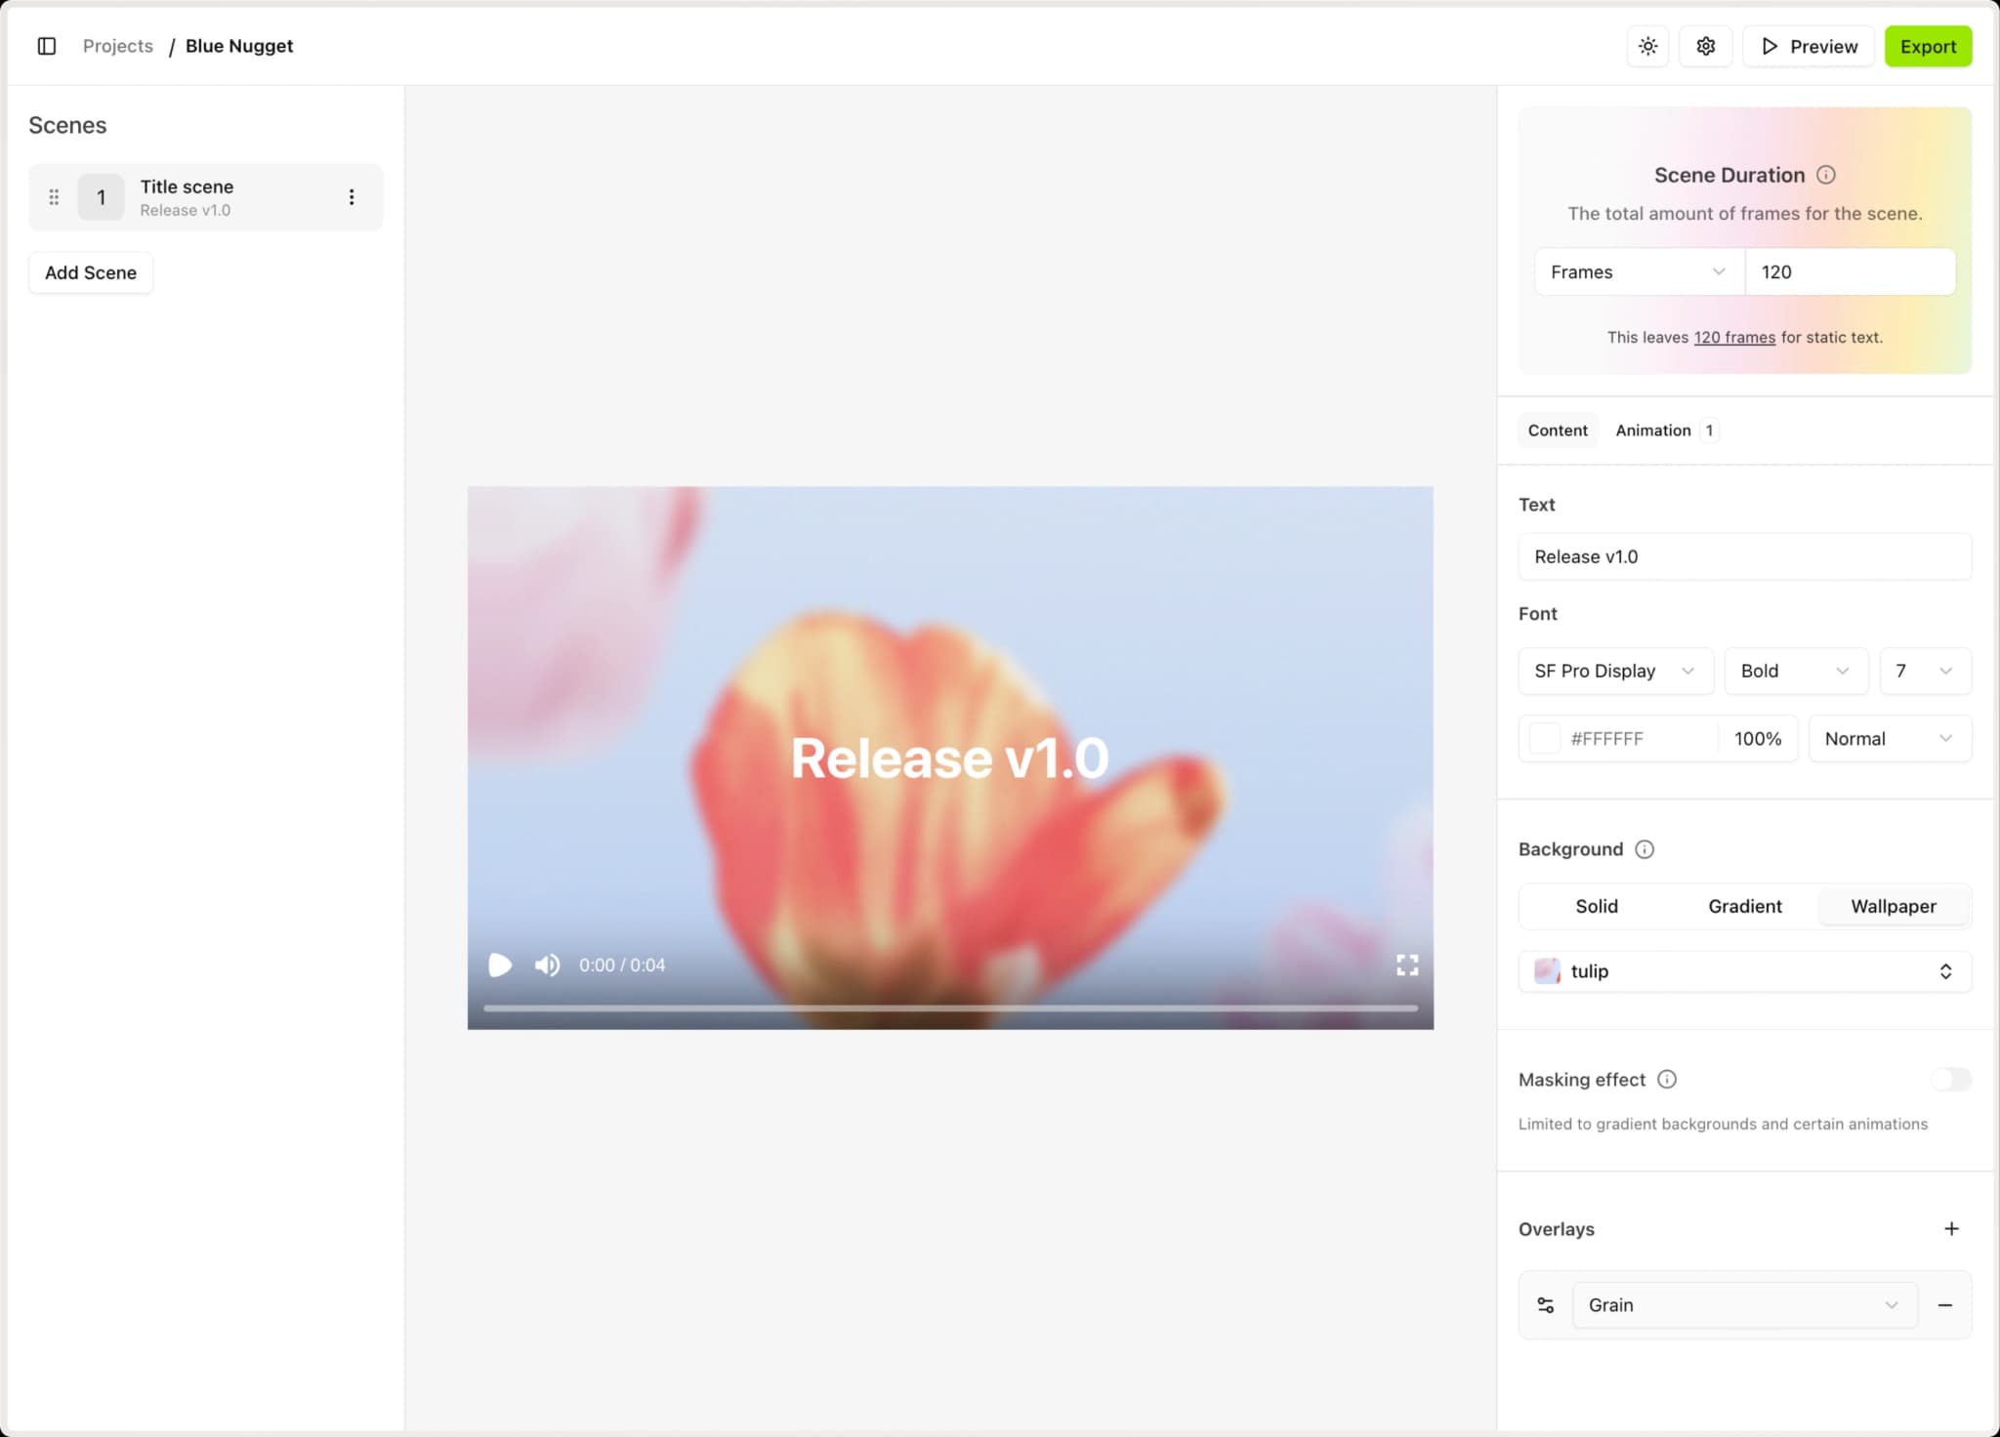Grab the Title scene drag handle
The height and width of the screenshot is (1437, 2000).
tap(54, 197)
